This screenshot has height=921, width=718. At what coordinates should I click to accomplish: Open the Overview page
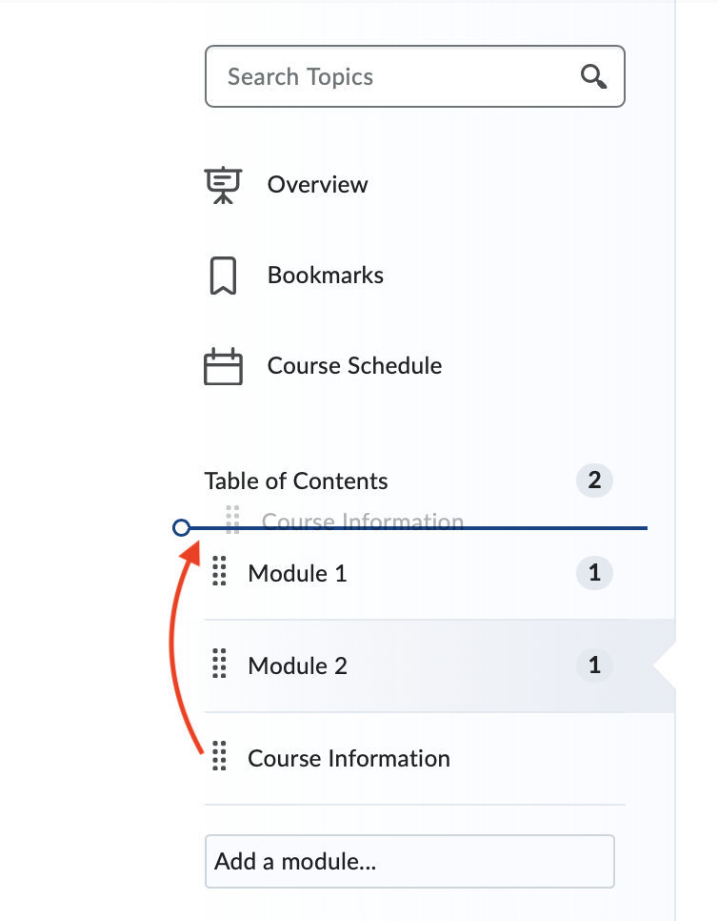click(x=317, y=184)
